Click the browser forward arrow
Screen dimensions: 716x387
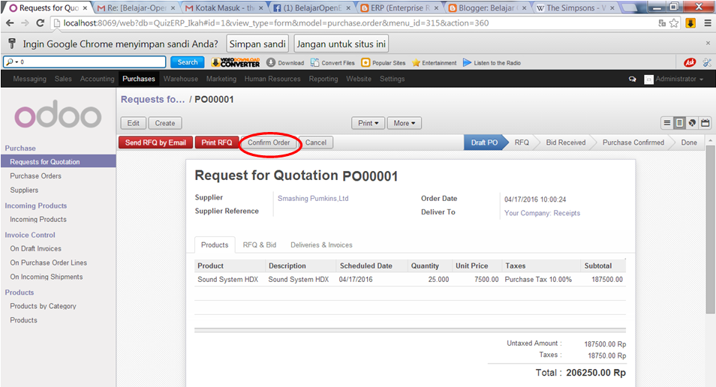(25, 22)
